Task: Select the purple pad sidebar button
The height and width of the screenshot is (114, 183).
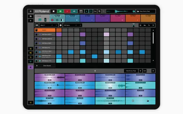Action: [30, 67]
